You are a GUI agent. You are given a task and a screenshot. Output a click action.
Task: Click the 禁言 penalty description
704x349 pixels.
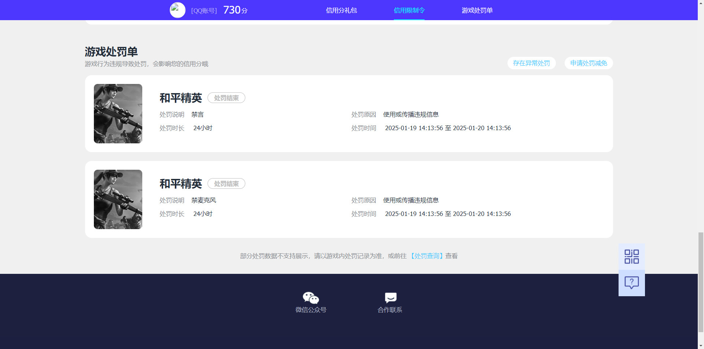[x=197, y=114]
